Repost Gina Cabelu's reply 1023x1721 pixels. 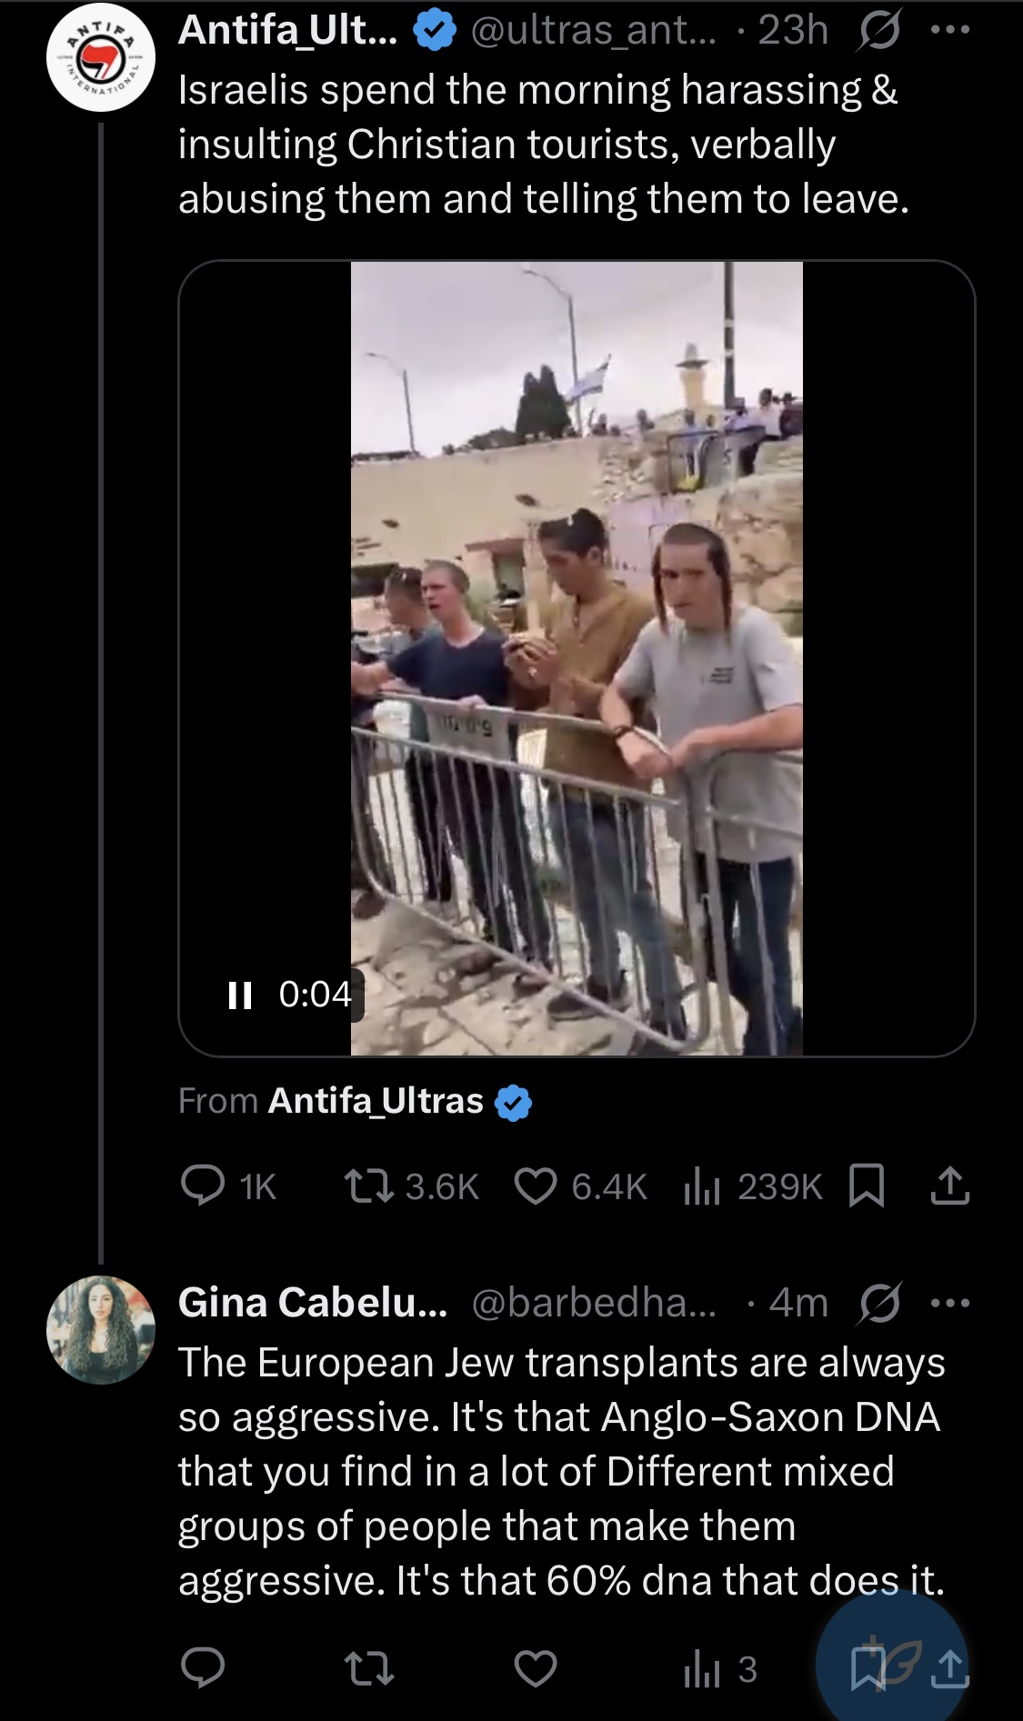(x=369, y=1668)
